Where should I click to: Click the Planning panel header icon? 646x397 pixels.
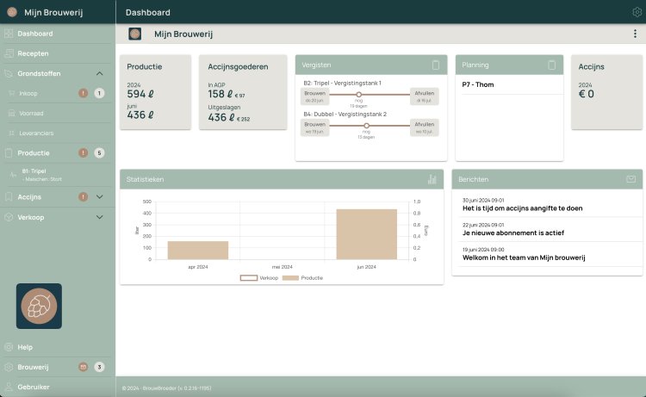[x=551, y=65]
